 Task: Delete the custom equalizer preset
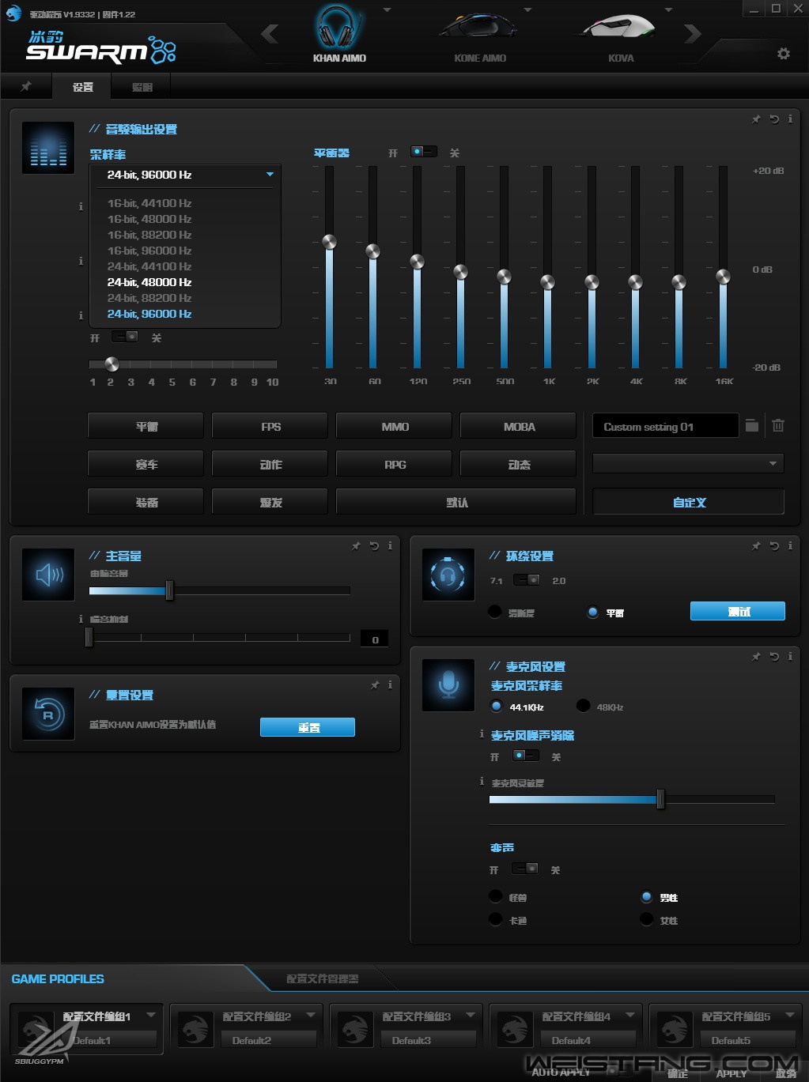[778, 425]
